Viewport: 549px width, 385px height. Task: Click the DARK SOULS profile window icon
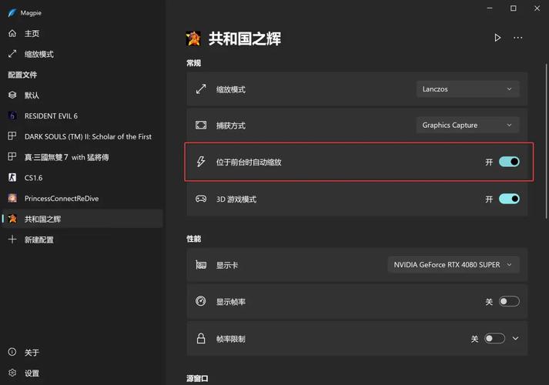pos(12,136)
